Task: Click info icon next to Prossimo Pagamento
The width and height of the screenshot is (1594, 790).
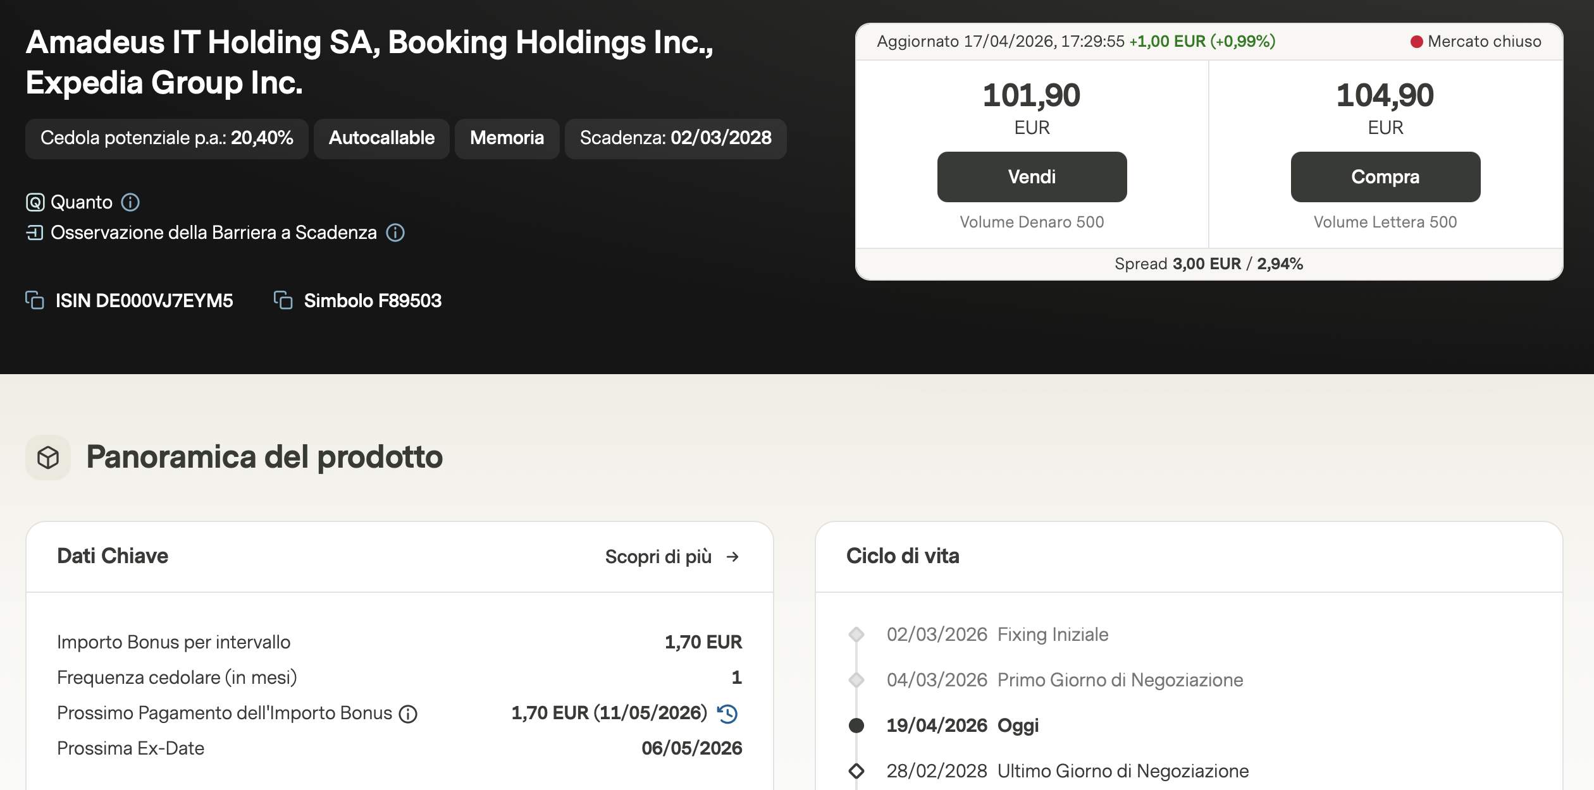Action: point(408,714)
